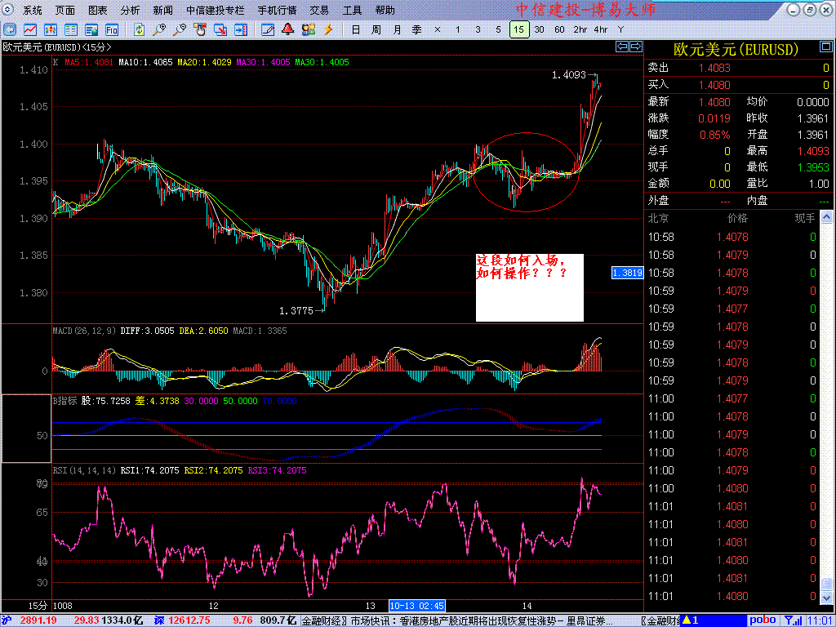
Task: Open the 工具 menu
Action: click(x=352, y=11)
